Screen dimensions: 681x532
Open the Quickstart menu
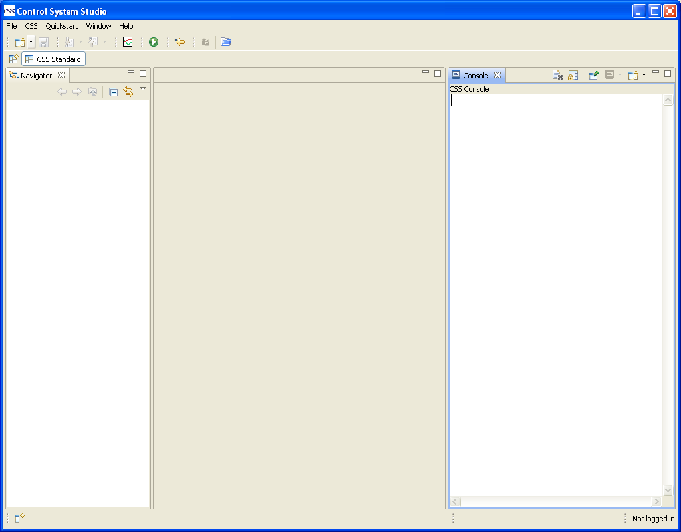[x=61, y=26]
